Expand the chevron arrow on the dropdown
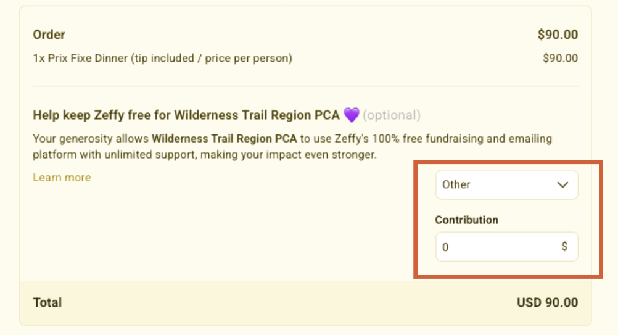The height and width of the screenshot is (335, 618). click(x=562, y=184)
